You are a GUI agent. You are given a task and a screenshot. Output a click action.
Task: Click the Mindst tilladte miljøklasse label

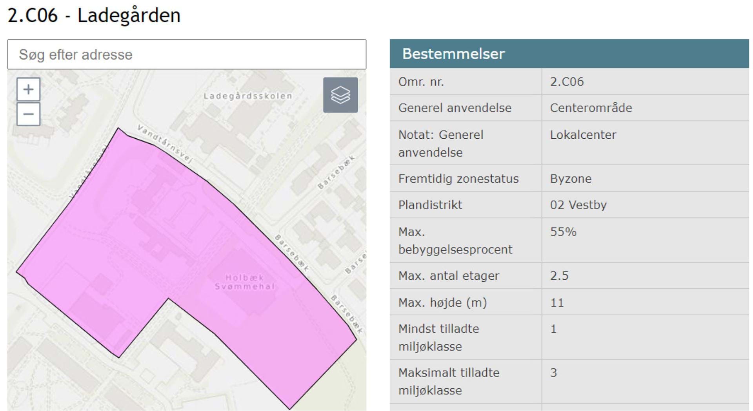pos(438,337)
